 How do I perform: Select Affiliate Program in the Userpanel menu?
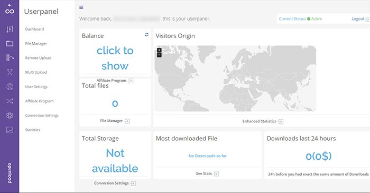pyautogui.click(x=40, y=101)
